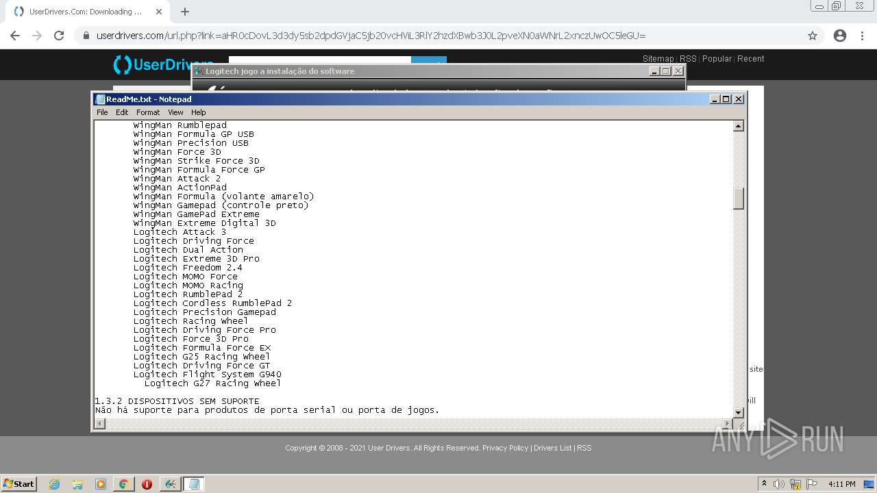The width and height of the screenshot is (877, 493).
Task: Click the vertical scrollbar thumb in Notepad
Action: (739, 199)
